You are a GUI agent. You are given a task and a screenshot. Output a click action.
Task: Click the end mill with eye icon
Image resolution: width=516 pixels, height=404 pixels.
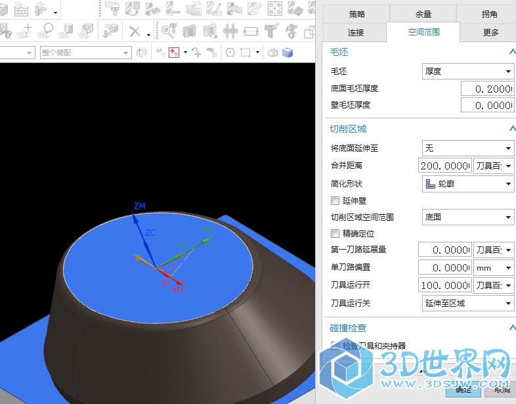[x=152, y=9]
